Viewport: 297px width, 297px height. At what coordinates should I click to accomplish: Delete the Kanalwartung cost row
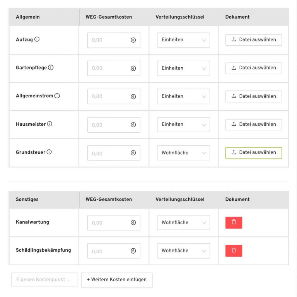pyautogui.click(x=234, y=222)
